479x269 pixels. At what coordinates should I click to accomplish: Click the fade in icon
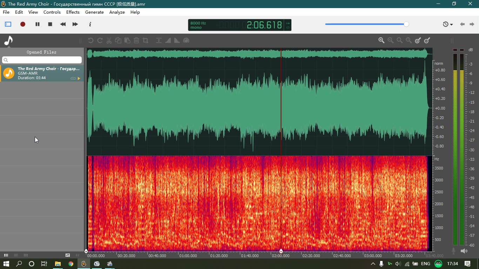[x=168, y=41]
